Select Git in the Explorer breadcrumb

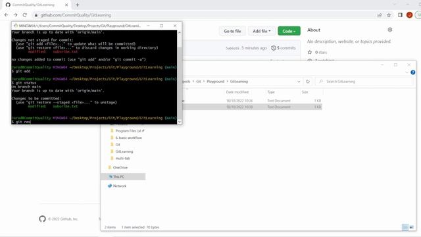click(199, 82)
